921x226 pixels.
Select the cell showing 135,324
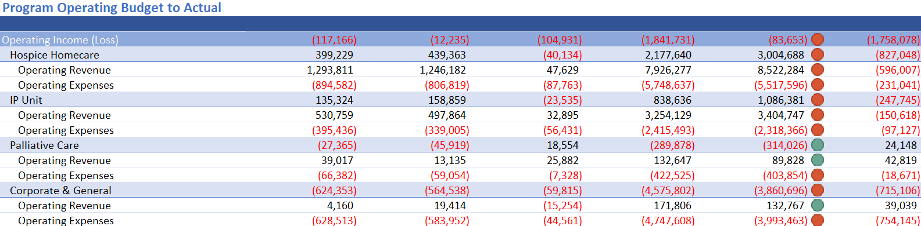click(334, 100)
